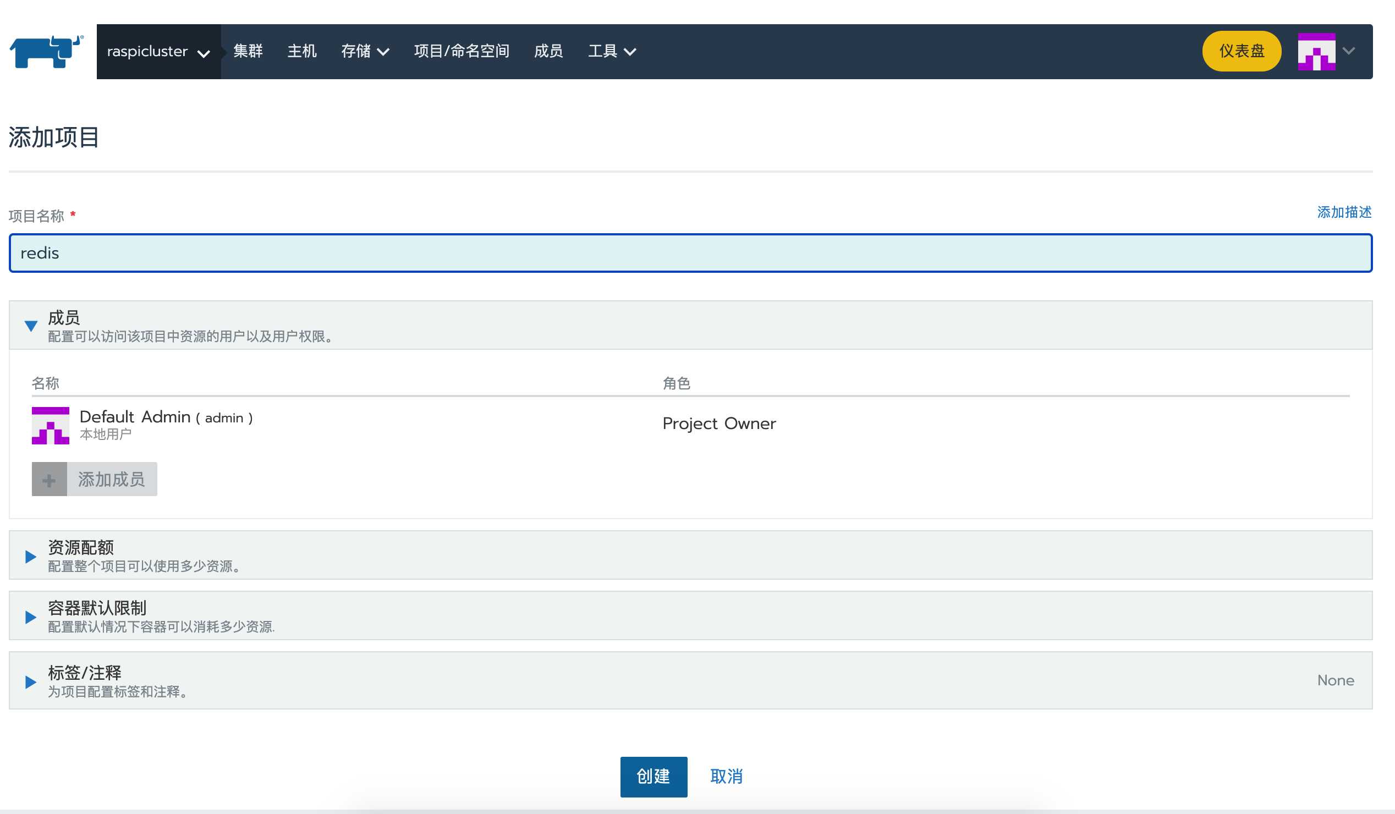Click the plus icon for adding member
The height and width of the screenshot is (814, 1395).
[50, 479]
